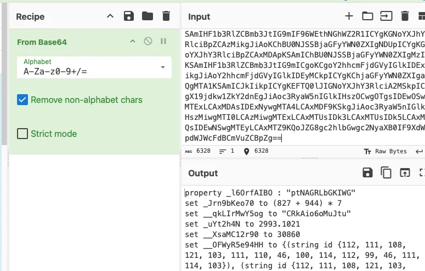Save output to file
Viewport: 425px width, 271px height.
coord(367,172)
